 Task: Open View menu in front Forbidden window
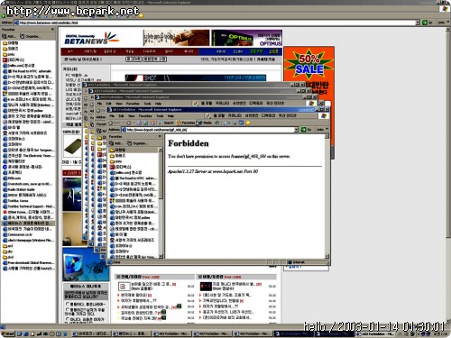coord(132,116)
